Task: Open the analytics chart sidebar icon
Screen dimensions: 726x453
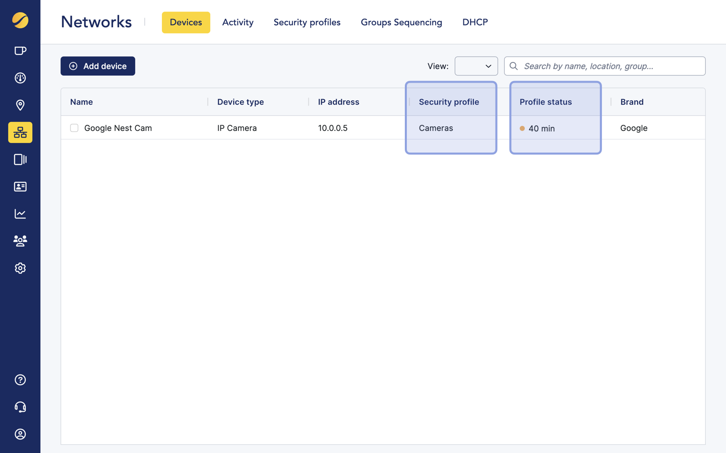Action: pyautogui.click(x=20, y=214)
